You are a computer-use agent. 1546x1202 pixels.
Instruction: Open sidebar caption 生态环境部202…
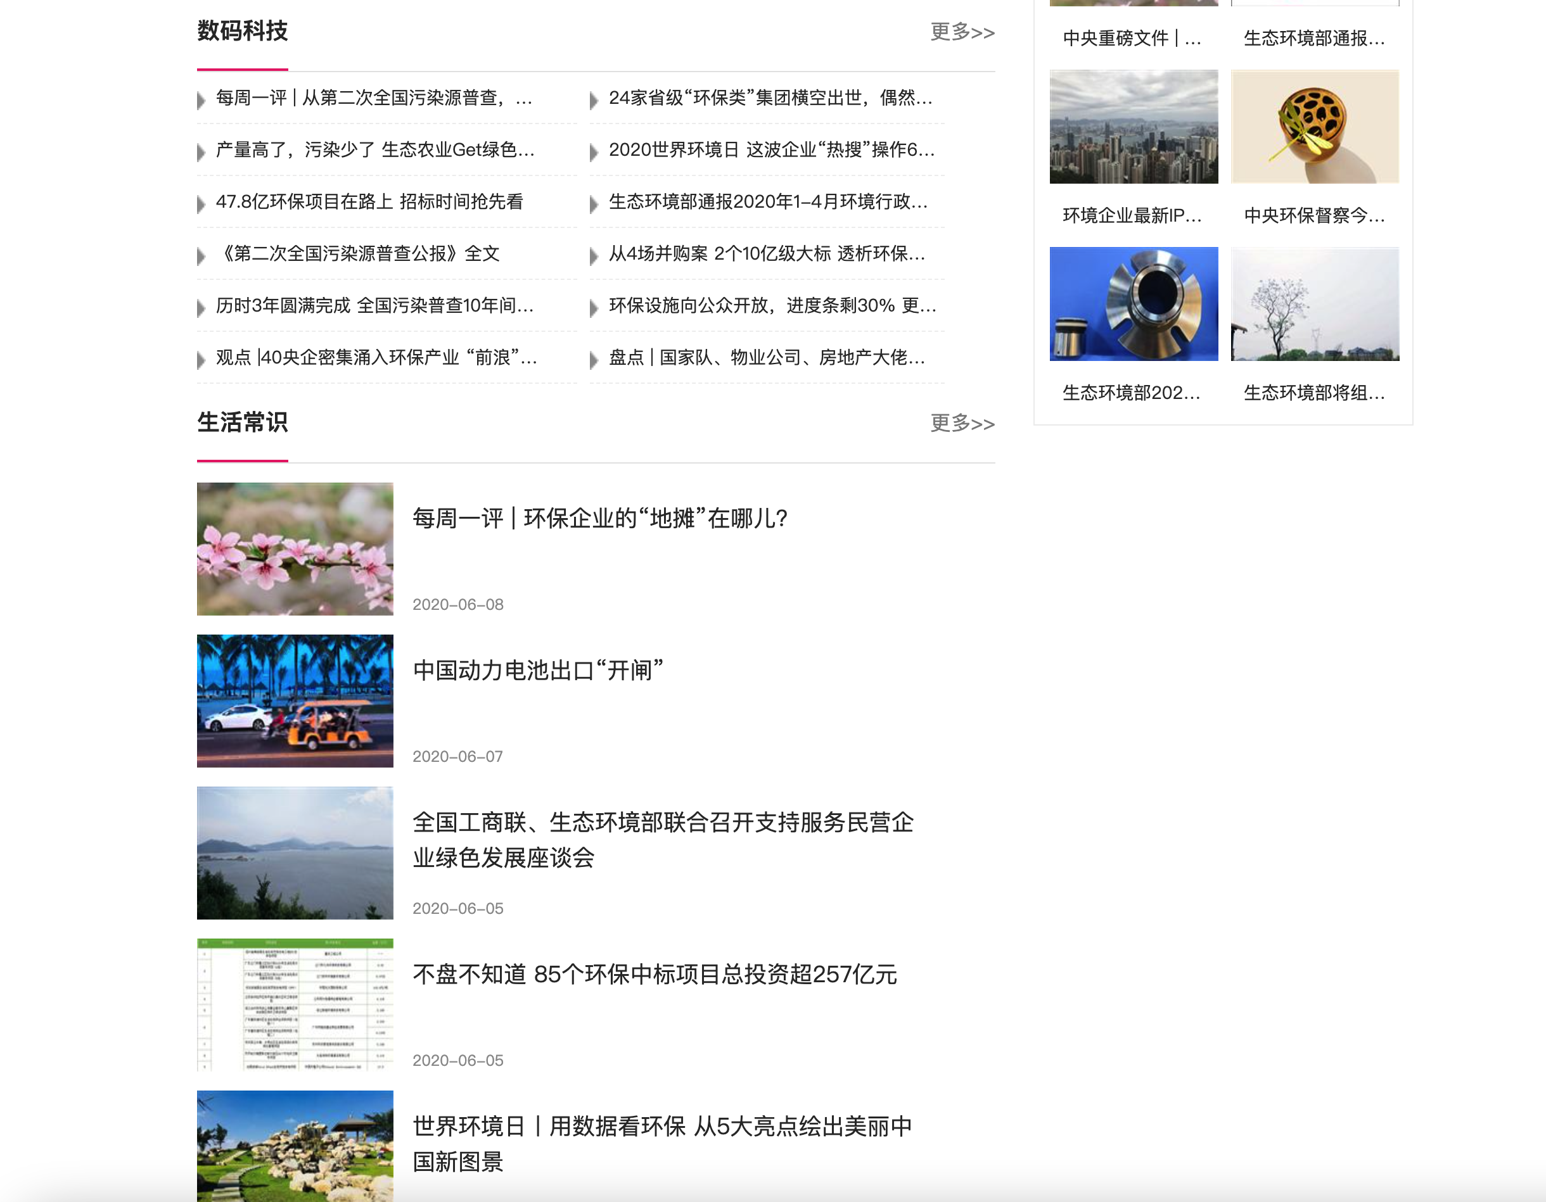click(x=1132, y=393)
